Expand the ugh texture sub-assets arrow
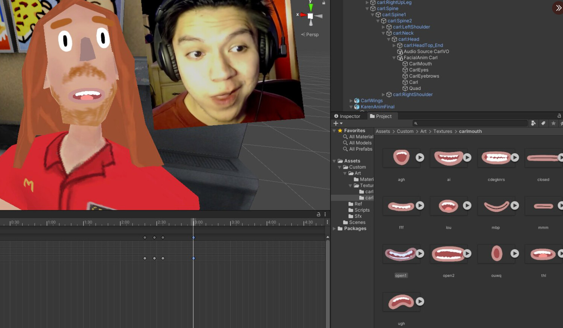The image size is (563, 328). pyautogui.click(x=420, y=302)
